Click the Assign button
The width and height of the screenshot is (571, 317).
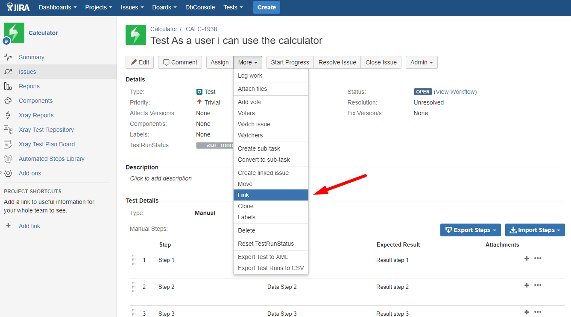point(220,62)
